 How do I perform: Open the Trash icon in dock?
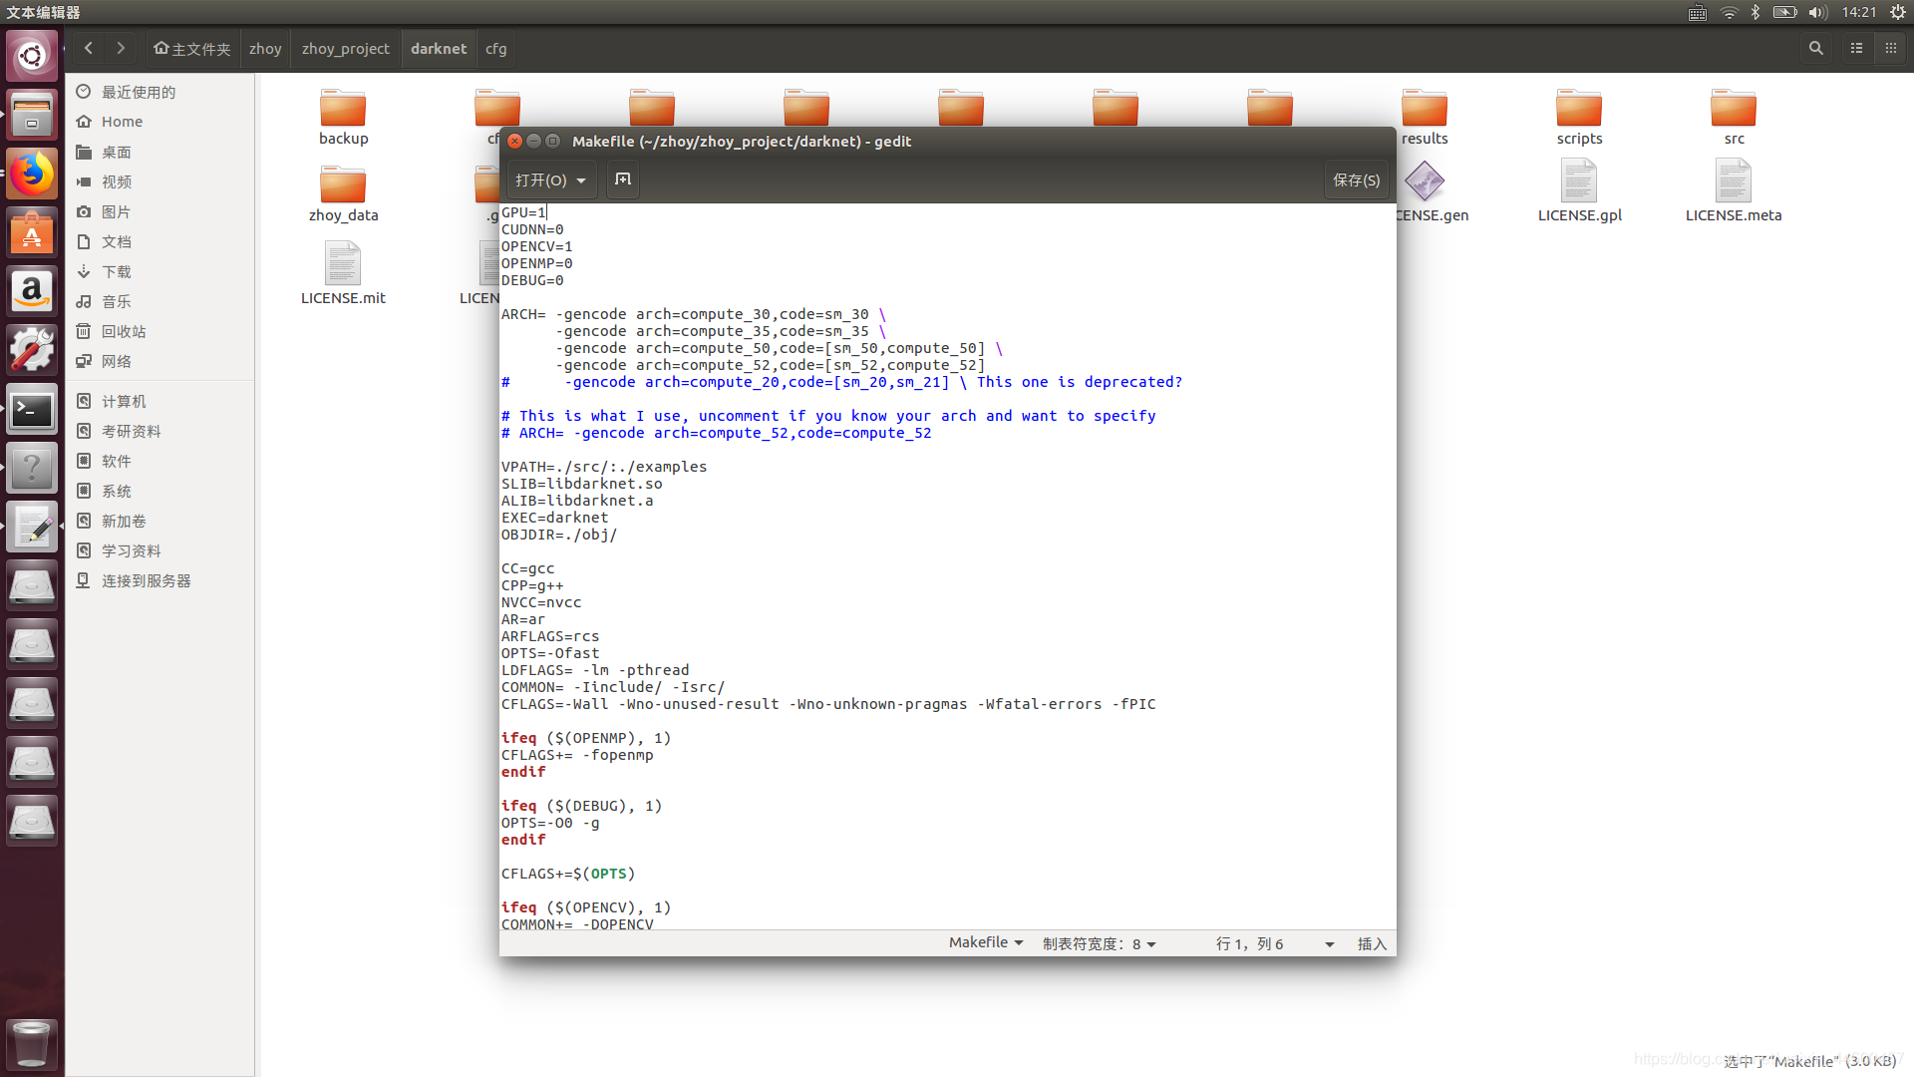point(32,1043)
